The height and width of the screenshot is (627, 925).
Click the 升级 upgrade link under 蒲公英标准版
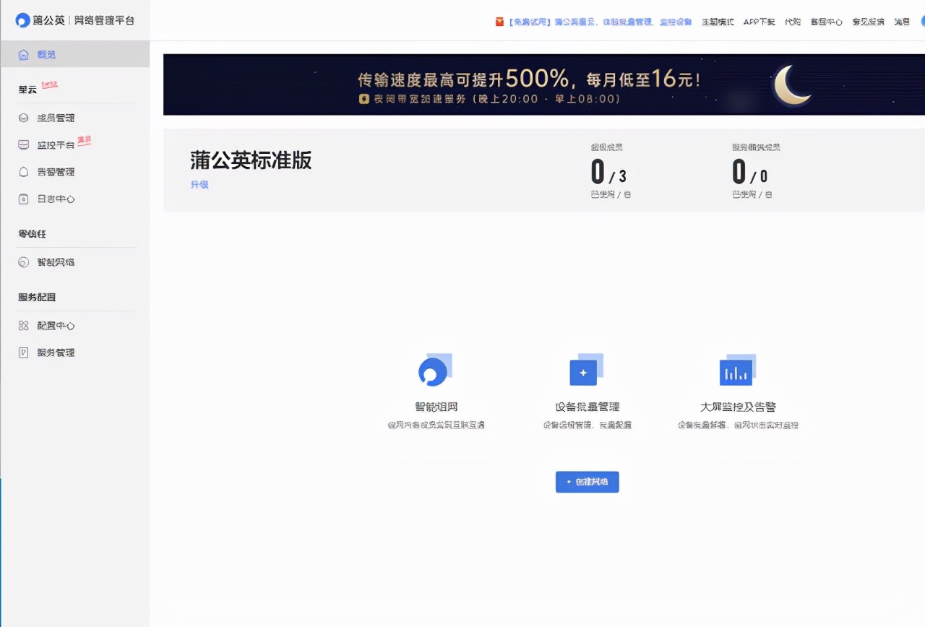[199, 184]
